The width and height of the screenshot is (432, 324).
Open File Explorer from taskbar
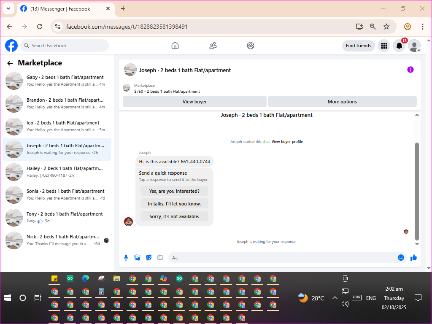[117, 278]
